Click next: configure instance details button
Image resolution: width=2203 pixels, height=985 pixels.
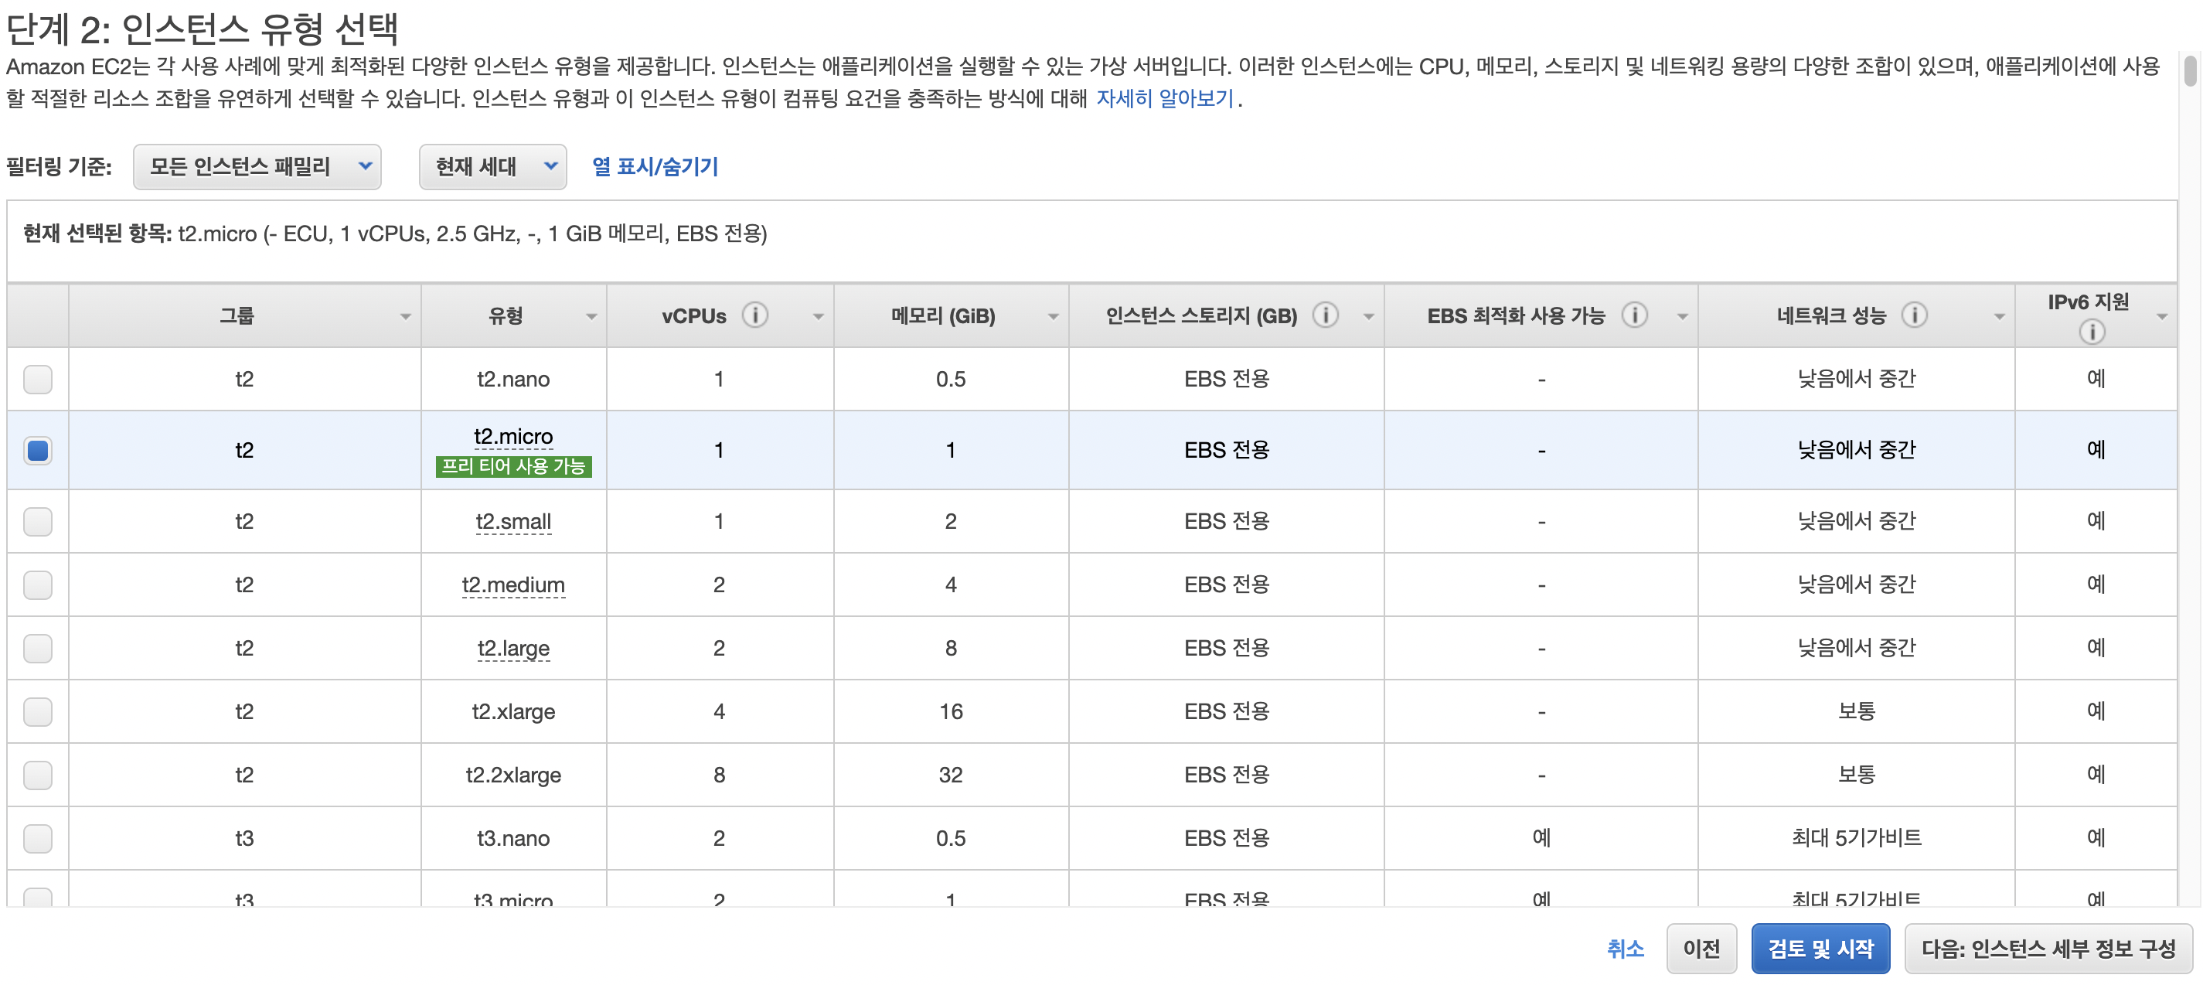pos(2048,948)
